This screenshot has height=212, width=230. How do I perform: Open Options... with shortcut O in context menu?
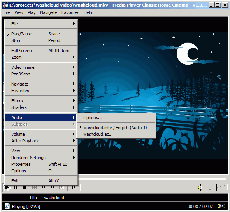point(41,171)
